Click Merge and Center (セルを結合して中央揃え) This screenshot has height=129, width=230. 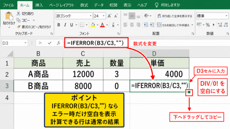click(173, 25)
